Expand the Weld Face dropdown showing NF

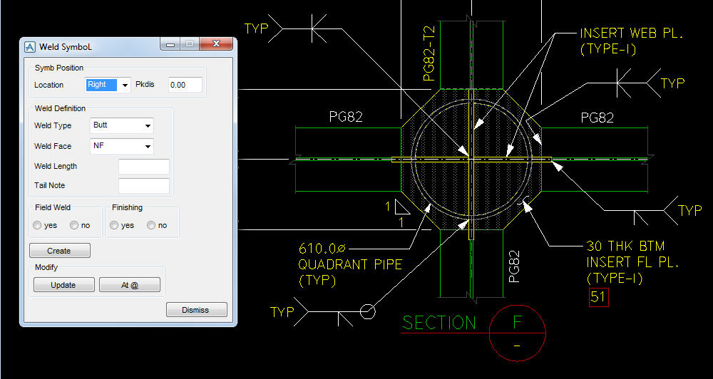122,146
